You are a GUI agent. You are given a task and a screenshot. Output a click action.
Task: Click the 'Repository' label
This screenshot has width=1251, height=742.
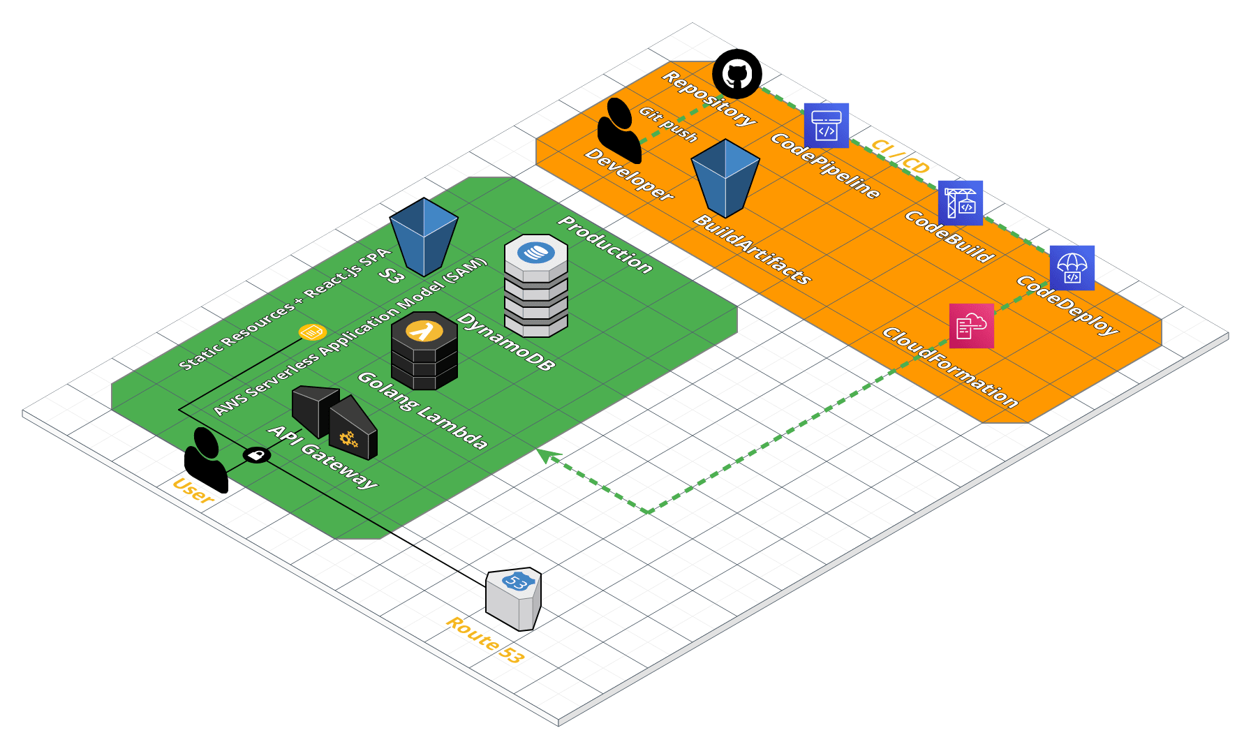tap(709, 98)
